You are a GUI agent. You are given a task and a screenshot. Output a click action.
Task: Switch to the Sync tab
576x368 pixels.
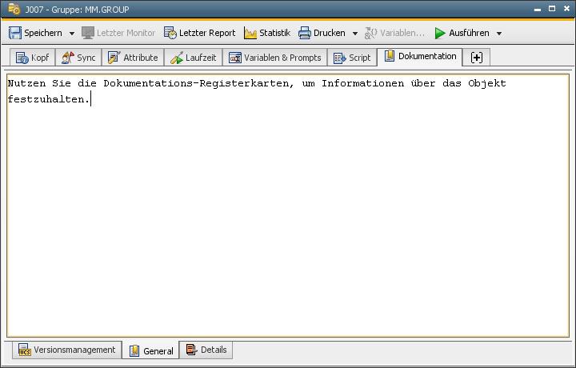(x=78, y=58)
